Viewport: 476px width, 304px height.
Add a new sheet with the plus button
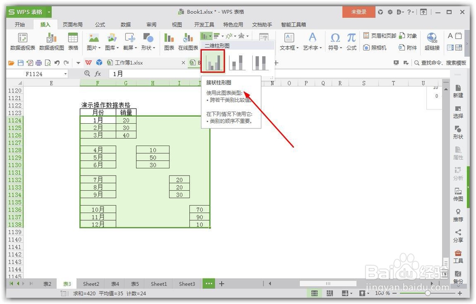[x=222, y=284]
